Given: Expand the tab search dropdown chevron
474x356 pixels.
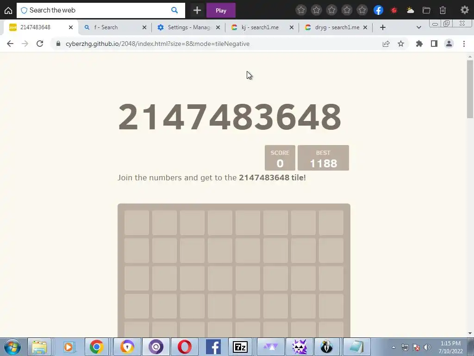Looking at the screenshot, I should [x=418, y=27].
